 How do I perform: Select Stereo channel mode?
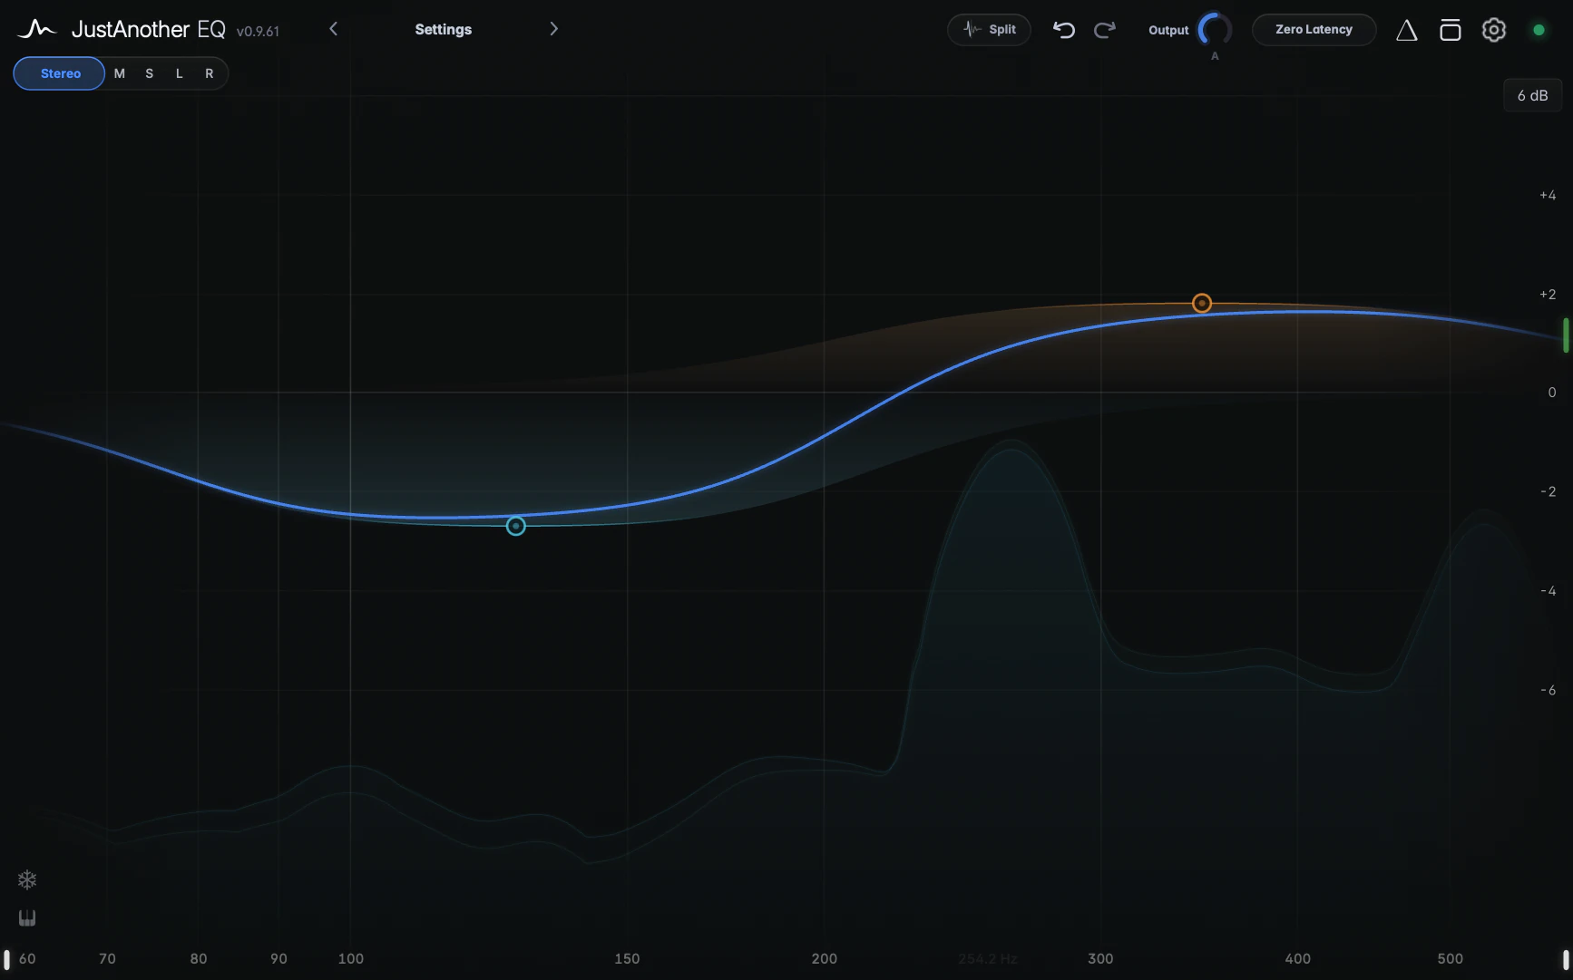60,73
